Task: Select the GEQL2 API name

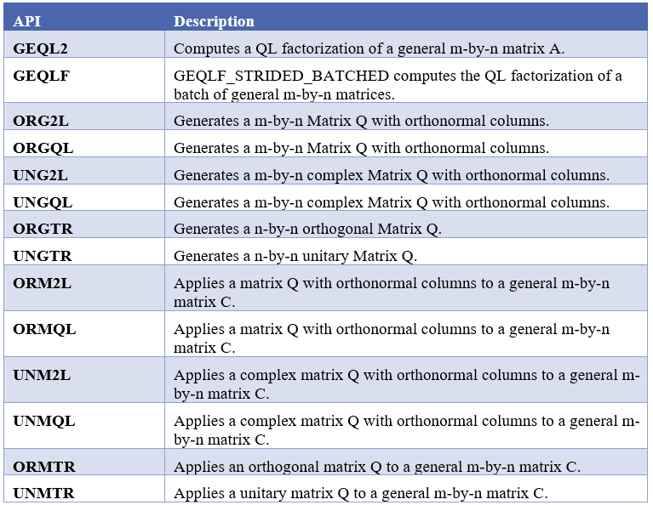Action: point(41,48)
